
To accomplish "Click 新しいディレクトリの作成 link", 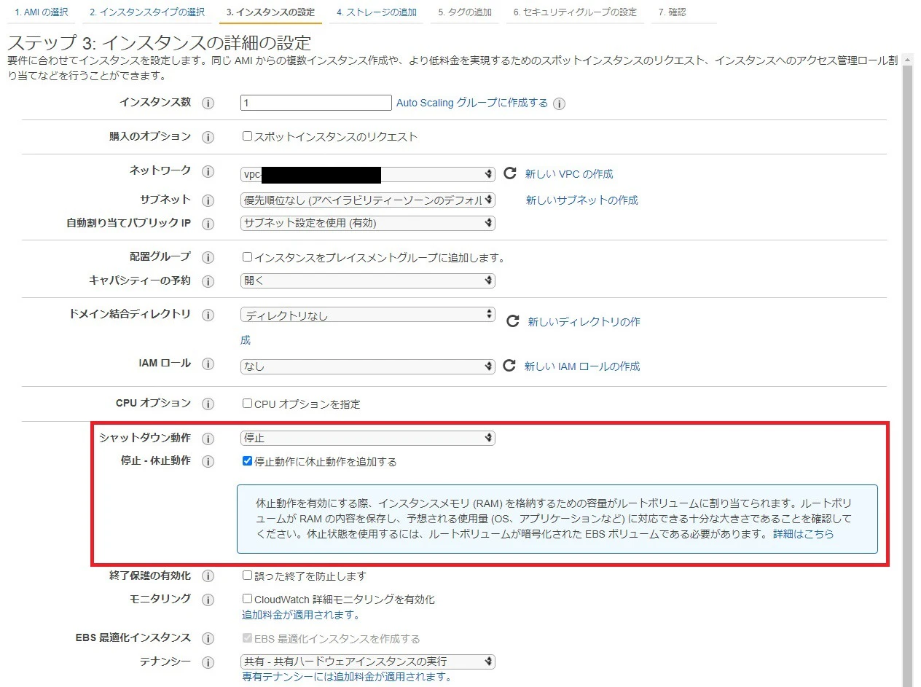I will point(584,321).
